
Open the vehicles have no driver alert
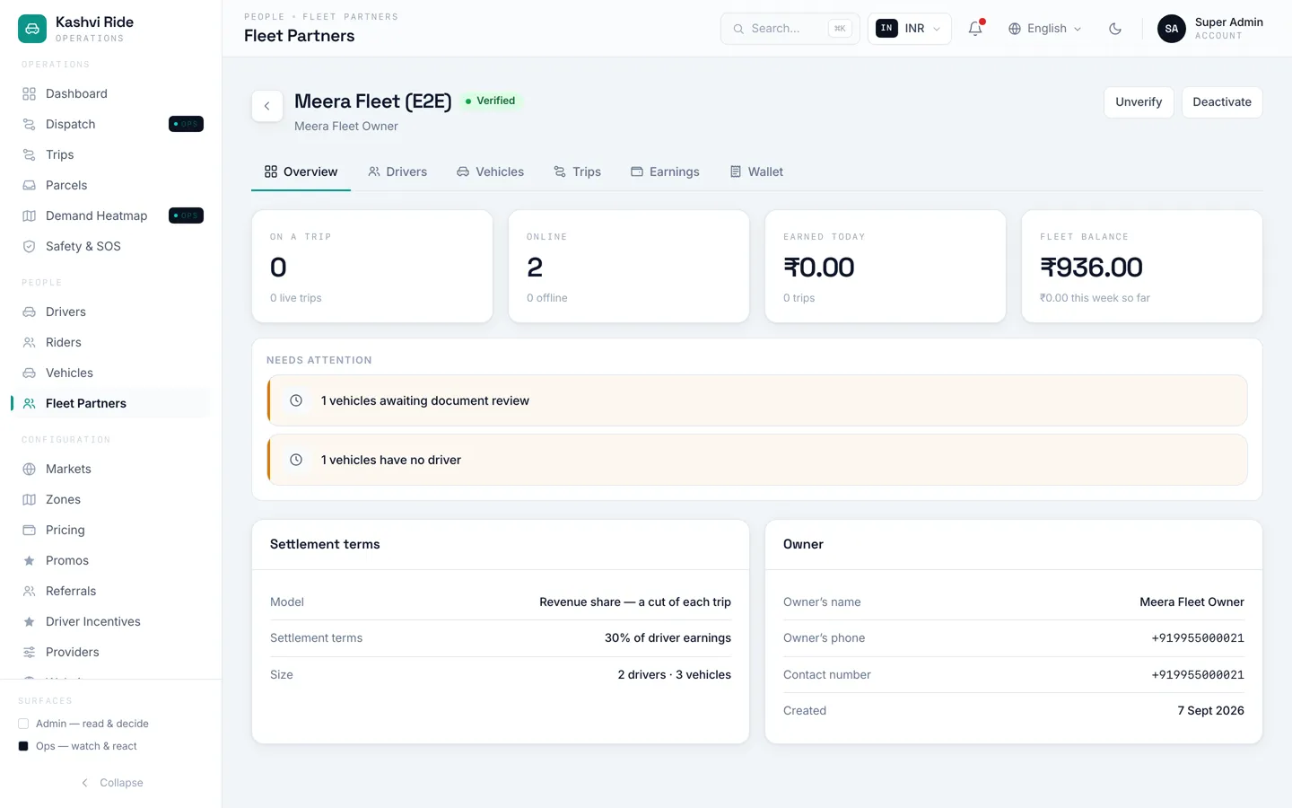click(x=757, y=460)
